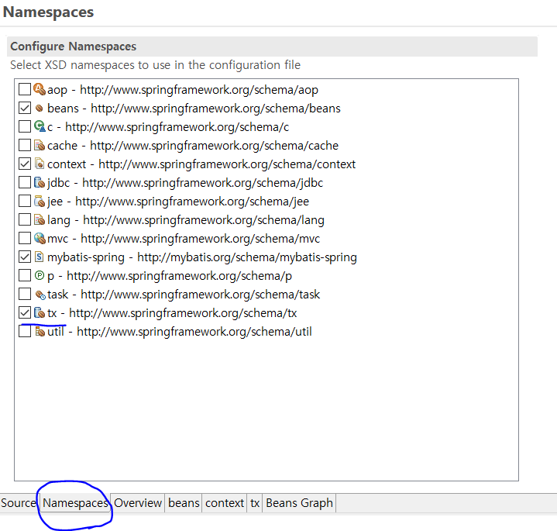This screenshot has height=531, width=557.
Task: Check the jdbc namespace checkbox
Action: 25,182
